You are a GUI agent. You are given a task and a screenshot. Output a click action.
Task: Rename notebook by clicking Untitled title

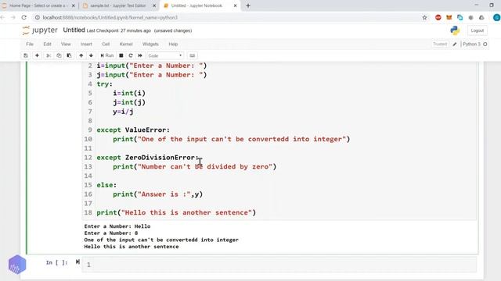coord(74,30)
